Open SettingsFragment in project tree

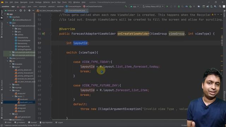(23, 49)
